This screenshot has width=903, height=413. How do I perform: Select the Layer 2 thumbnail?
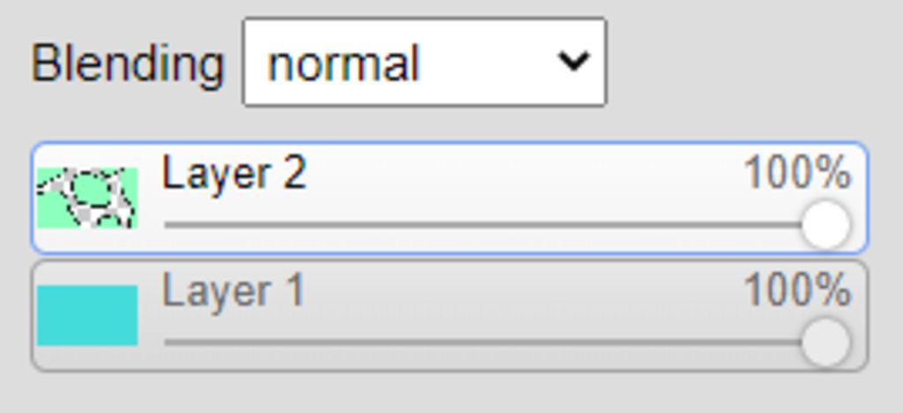tap(87, 198)
